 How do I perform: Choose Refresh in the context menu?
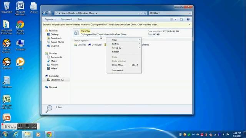pyautogui.click(x=124, y=52)
